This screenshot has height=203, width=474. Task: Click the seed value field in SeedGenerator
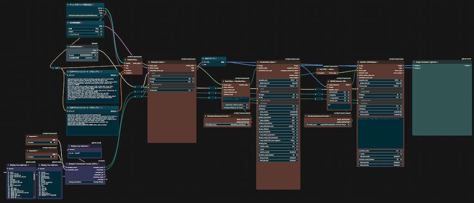[82, 55]
